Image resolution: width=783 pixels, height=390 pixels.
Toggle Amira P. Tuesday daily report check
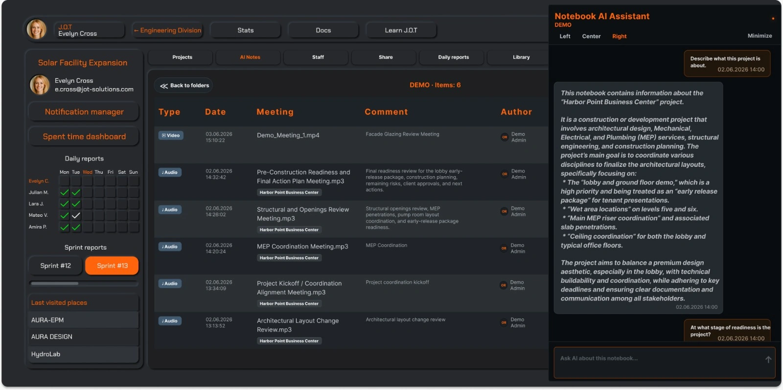76,227
